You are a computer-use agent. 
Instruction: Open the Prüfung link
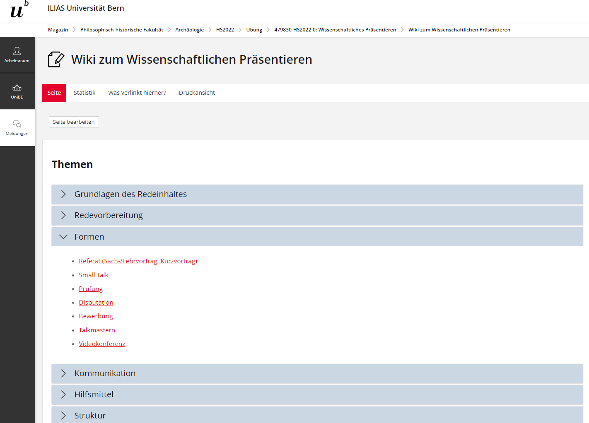[91, 289]
